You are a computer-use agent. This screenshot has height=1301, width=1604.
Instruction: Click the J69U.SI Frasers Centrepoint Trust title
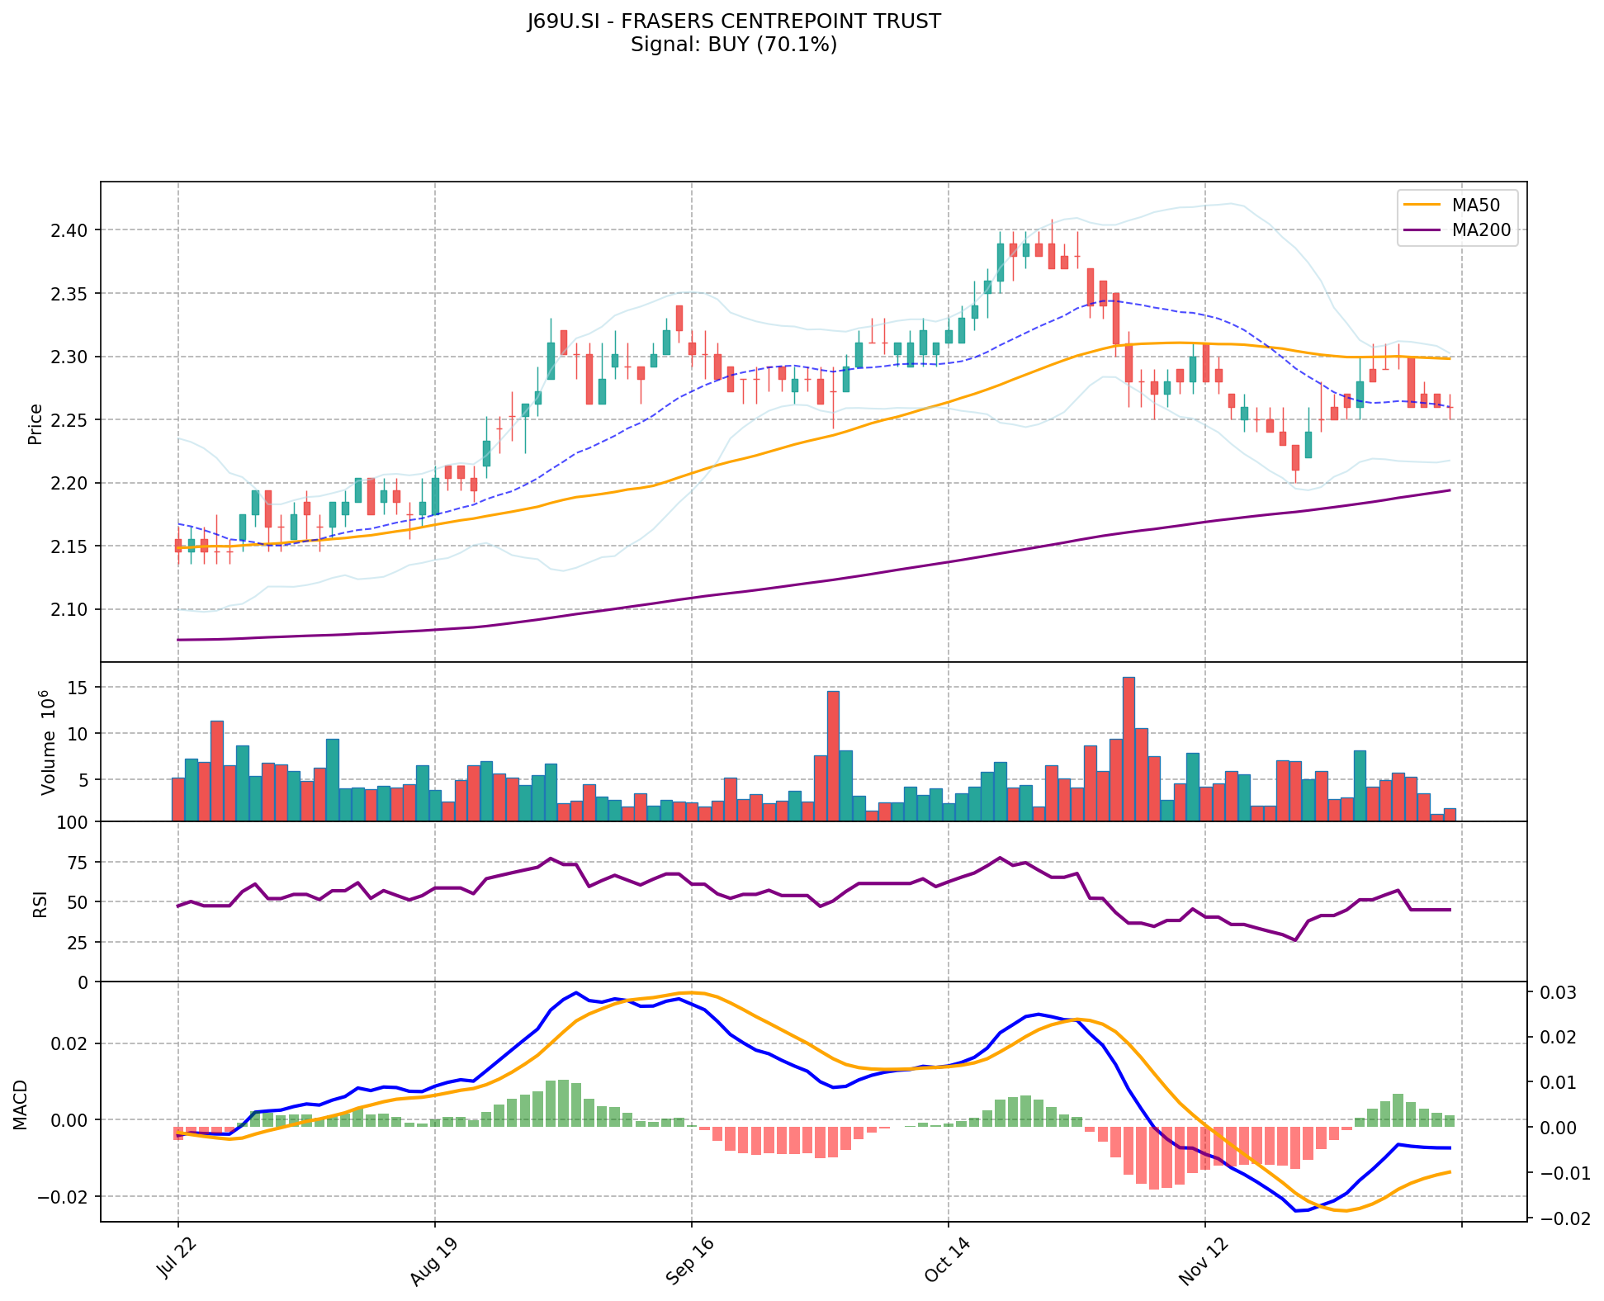tap(734, 21)
